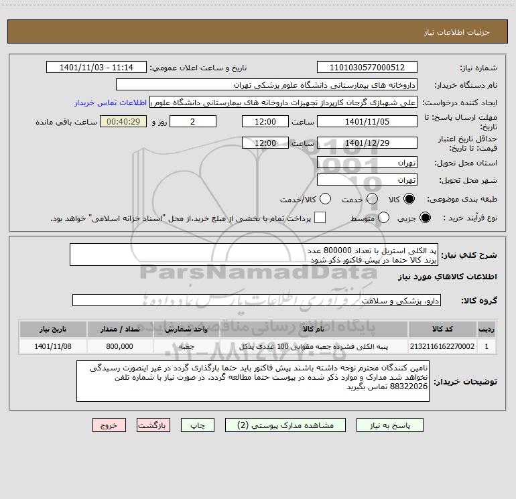Click the remaining time 00:40:29 field
Screen dimensions: 516x499
(x=123, y=121)
